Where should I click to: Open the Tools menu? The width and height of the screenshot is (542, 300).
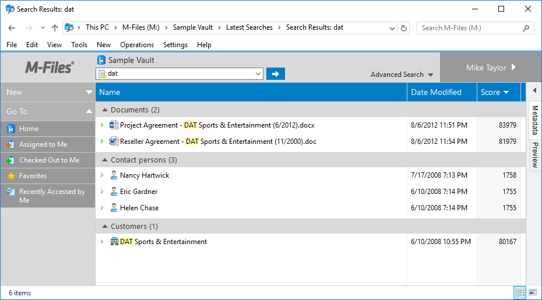click(x=79, y=45)
